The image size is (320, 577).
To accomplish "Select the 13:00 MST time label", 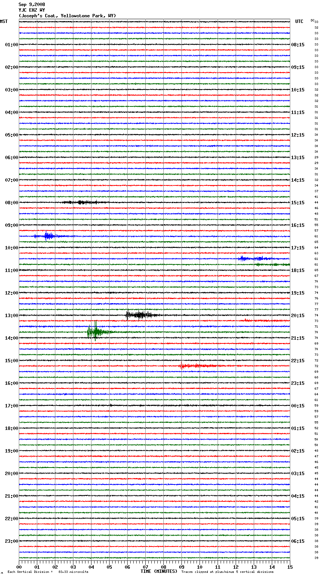I will coord(12,316).
